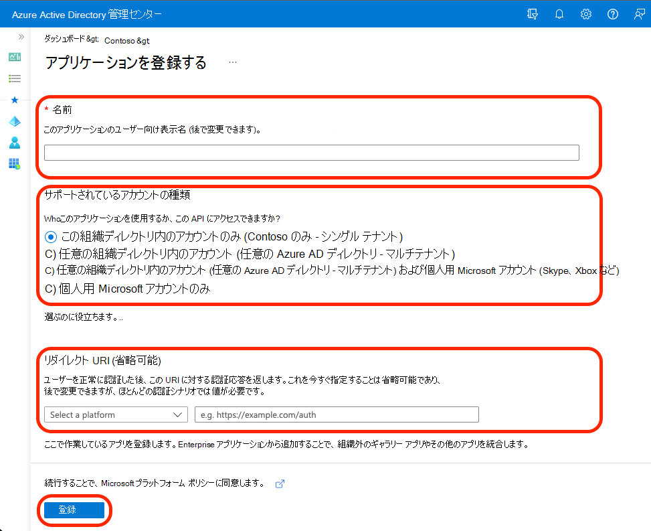Image resolution: width=651 pixels, height=531 pixels.
Task: Open the Enterprise applications grid icon
Action: click(14, 163)
